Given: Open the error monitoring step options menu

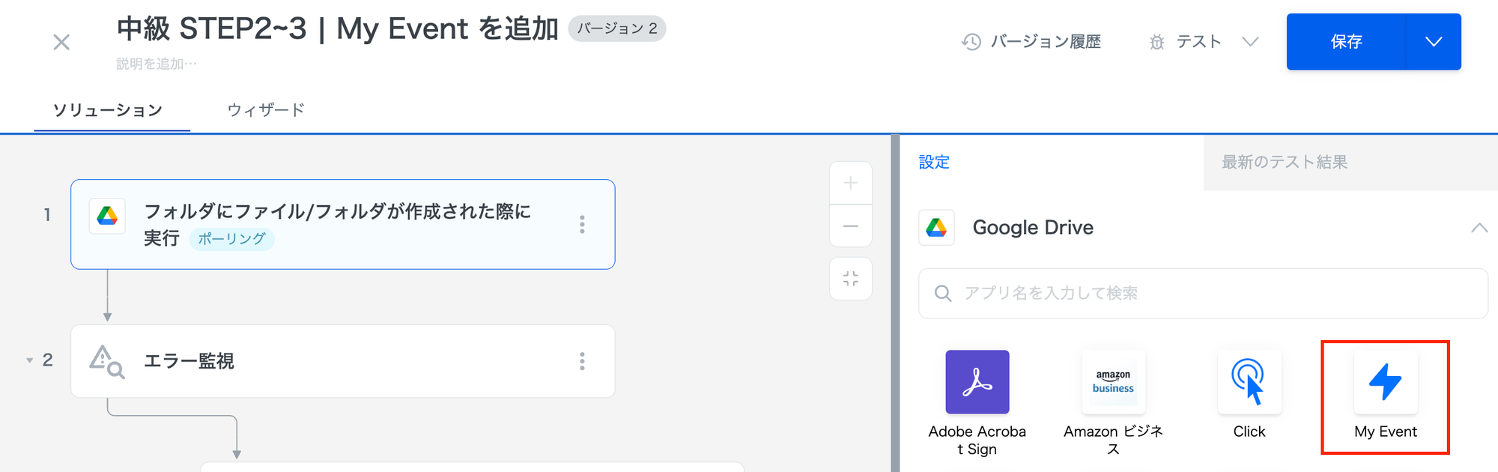Looking at the screenshot, I should (582, 362).
